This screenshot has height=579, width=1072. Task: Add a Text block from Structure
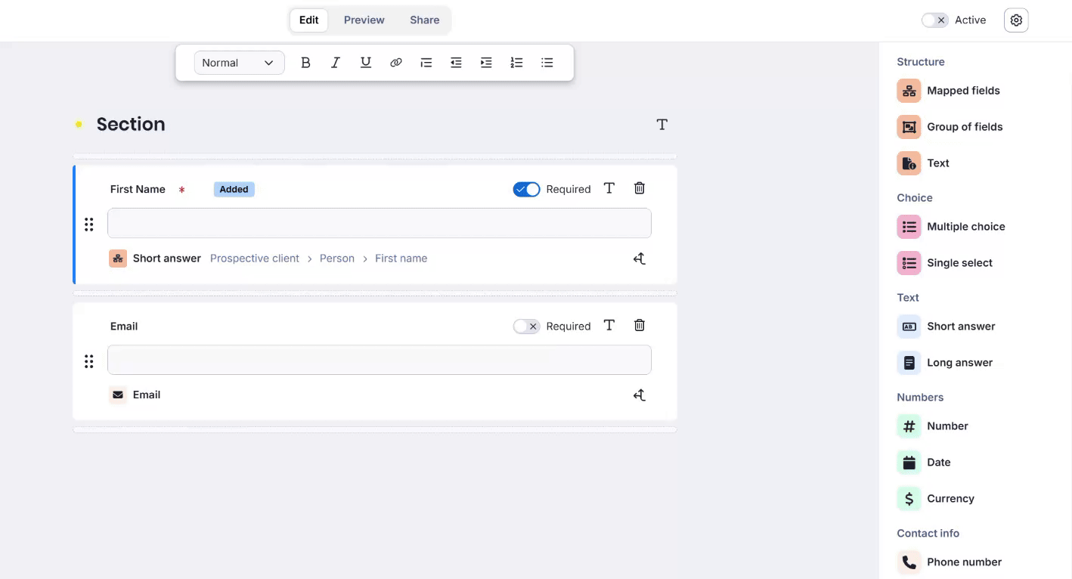pyautogui.click(x=923, y=163)
